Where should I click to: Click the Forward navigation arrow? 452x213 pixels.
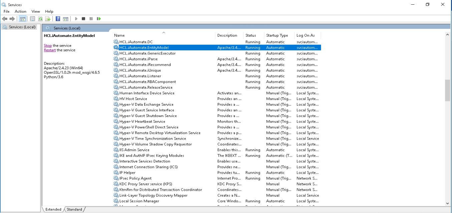click(x=12, y=19)
